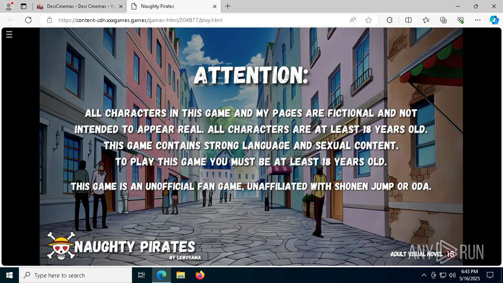Viewport: 503px width, 283px height.
Task: View site information lock icon
Action: click(49, 20)
